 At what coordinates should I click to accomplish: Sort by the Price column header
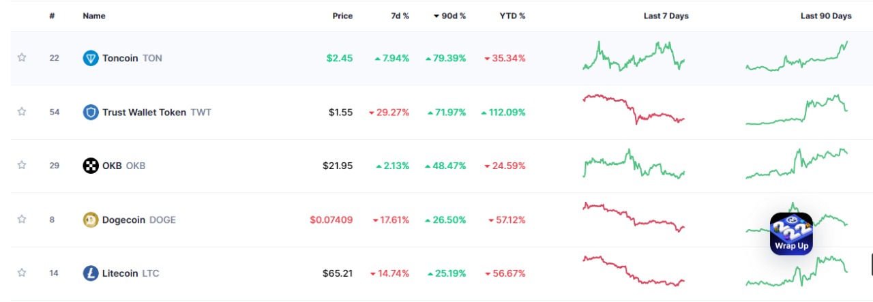coord(342,16)
